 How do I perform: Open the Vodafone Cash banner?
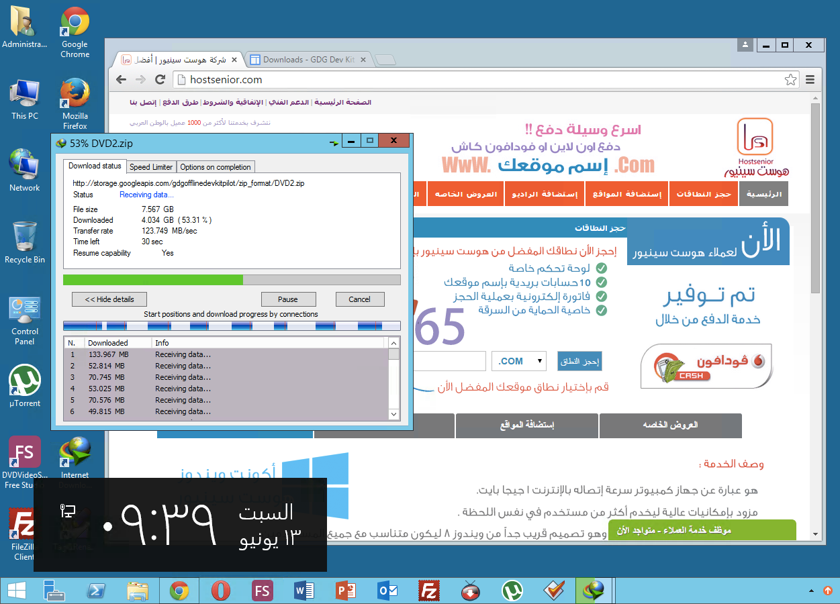click(x=706, y=366)
